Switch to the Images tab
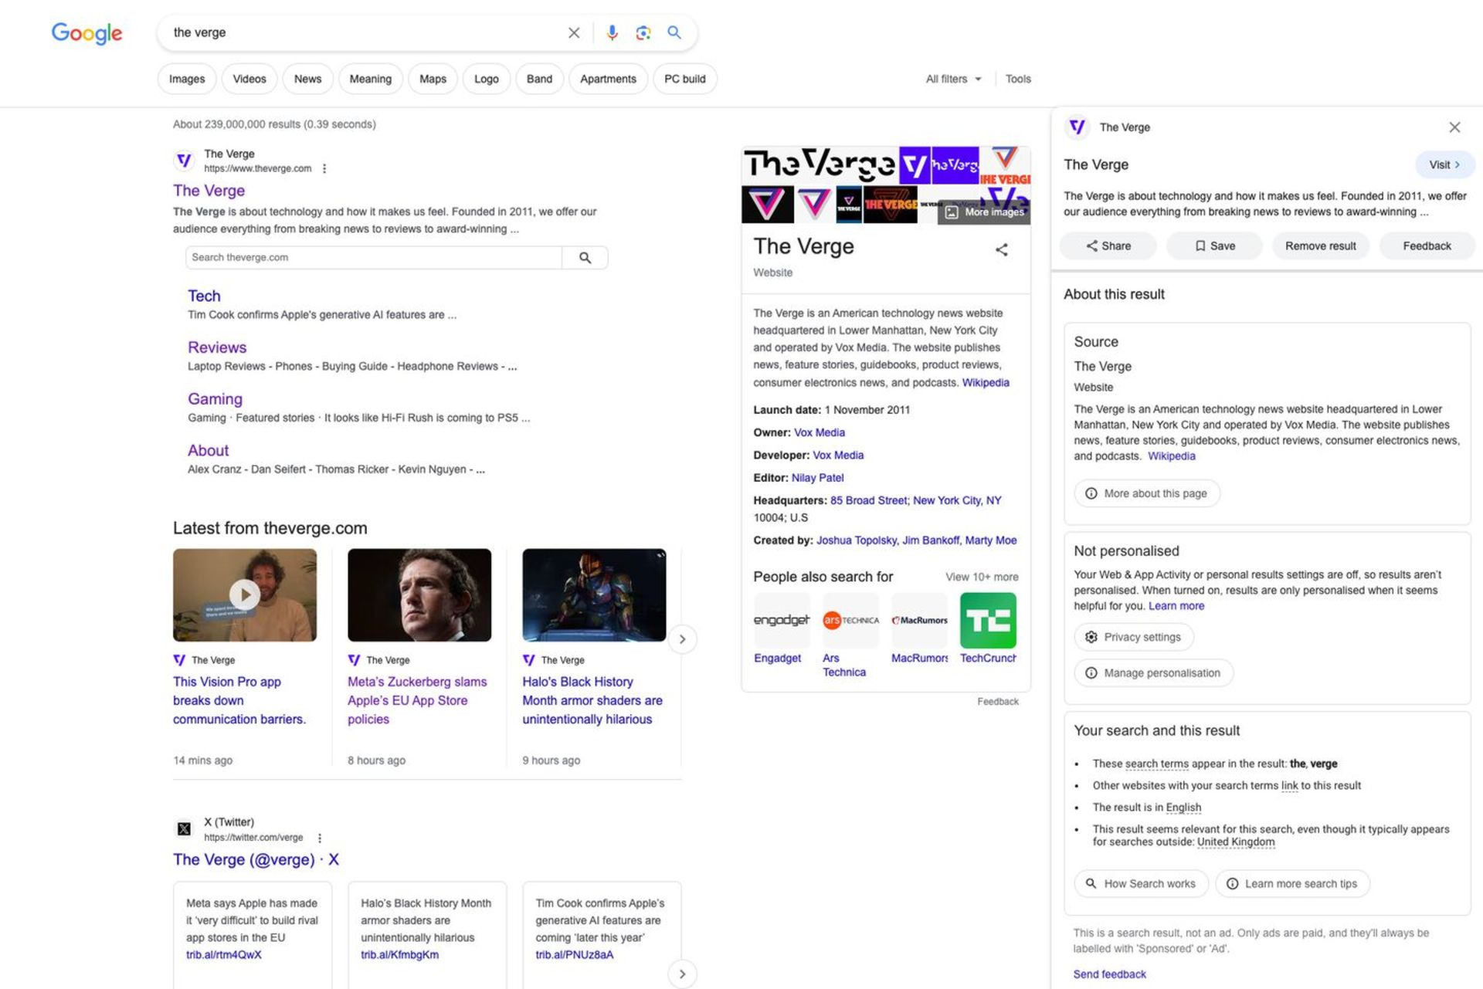Image resolution: width=1483 pixels, height=989 pixels. [x=187, y=79]
